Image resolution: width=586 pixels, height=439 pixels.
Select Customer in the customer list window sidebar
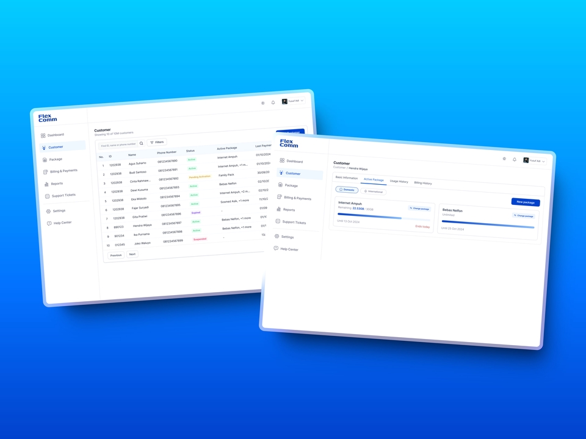coord(62,146)
